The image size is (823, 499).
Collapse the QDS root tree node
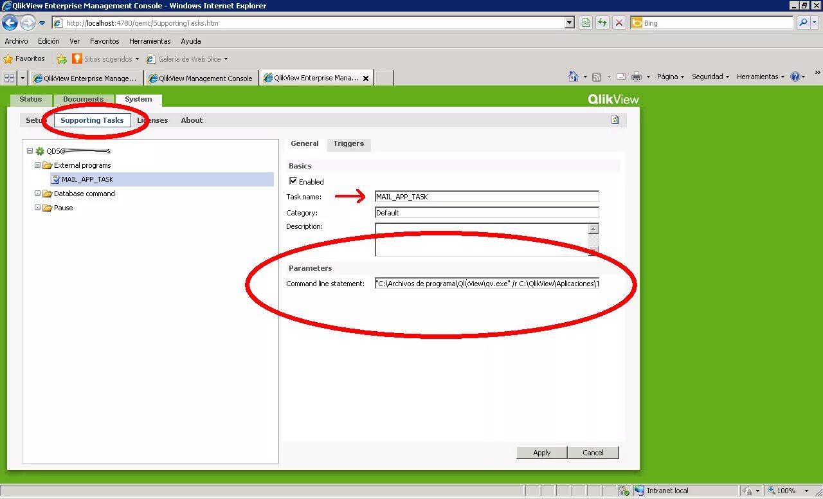click(x=30, y=151)
